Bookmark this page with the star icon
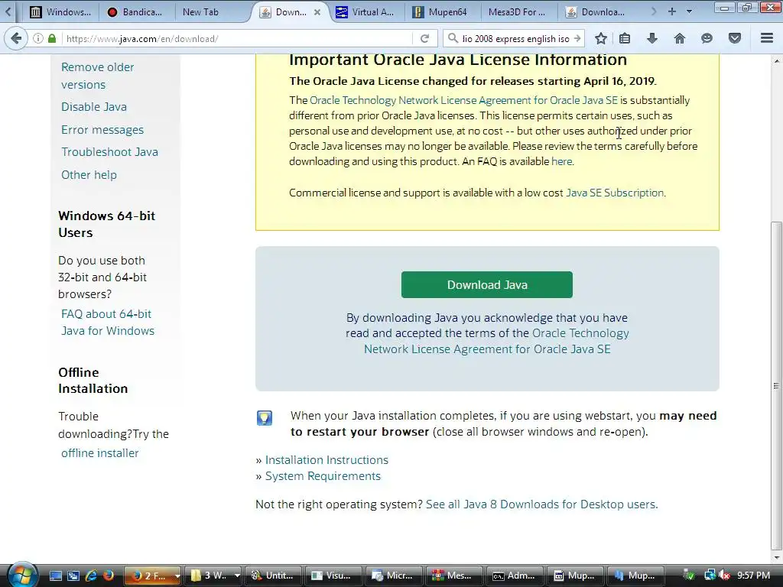 pyautogui.click(x=601, y=38)
